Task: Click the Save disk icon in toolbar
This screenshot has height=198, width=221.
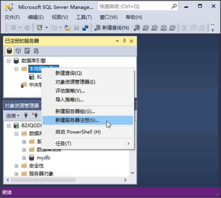Action: 76,28
